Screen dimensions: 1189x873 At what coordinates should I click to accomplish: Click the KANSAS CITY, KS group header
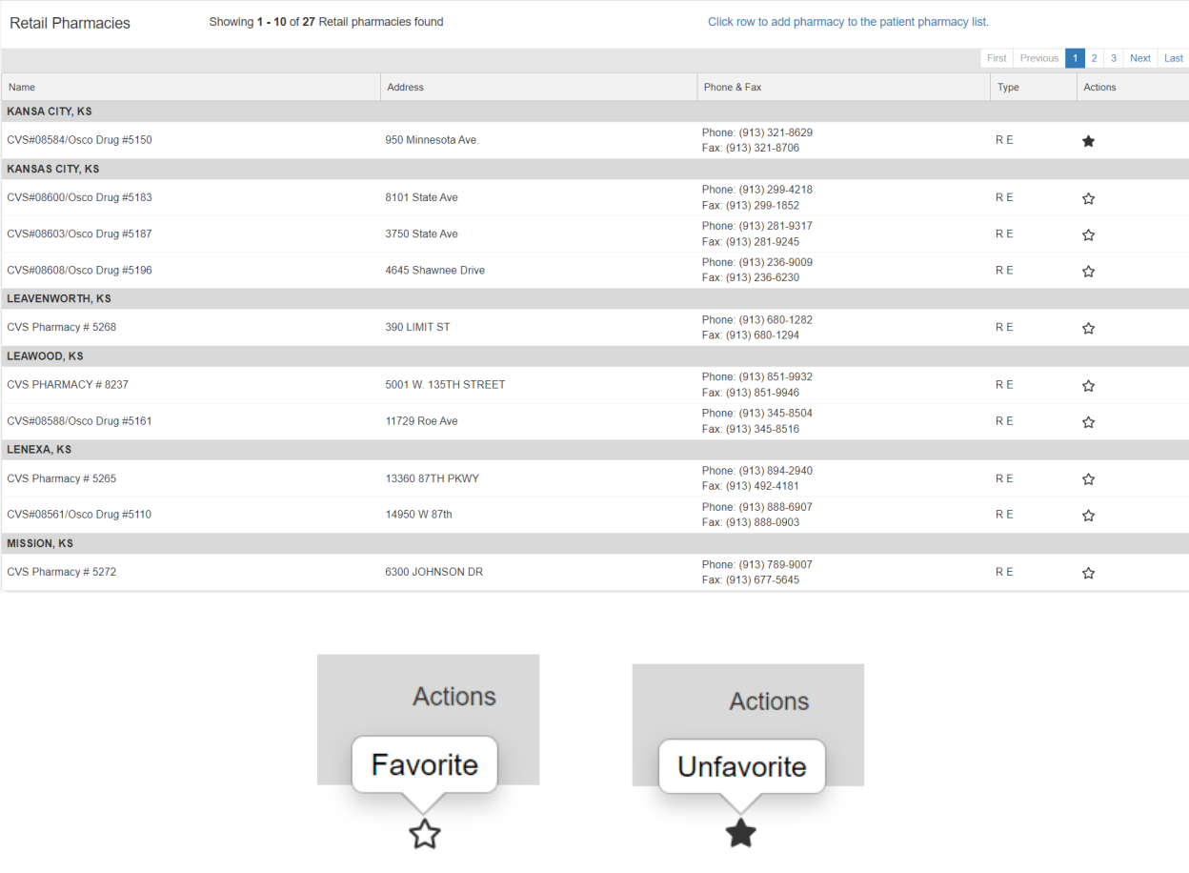[x=594, y=169]
